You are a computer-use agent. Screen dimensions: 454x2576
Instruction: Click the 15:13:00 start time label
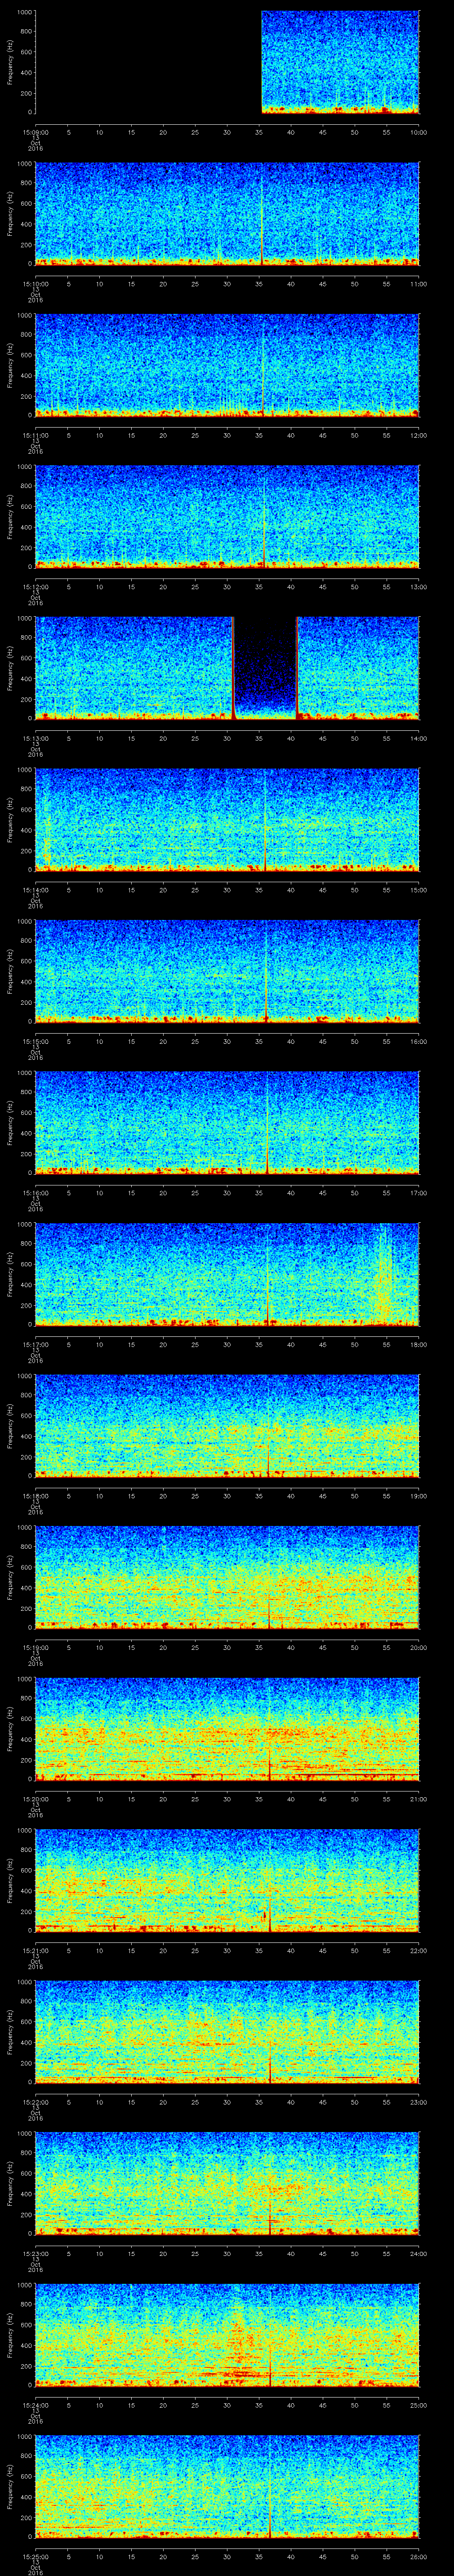tap(35, 738)
